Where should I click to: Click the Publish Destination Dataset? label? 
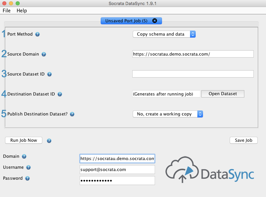pos(37,114)
